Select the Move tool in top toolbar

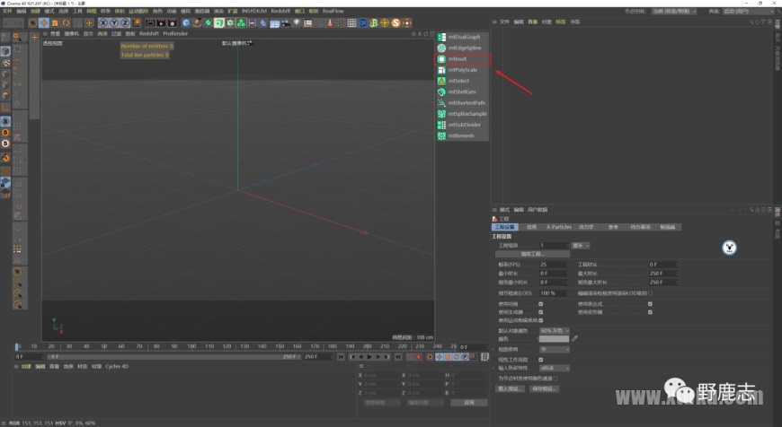tap(43, 23)
